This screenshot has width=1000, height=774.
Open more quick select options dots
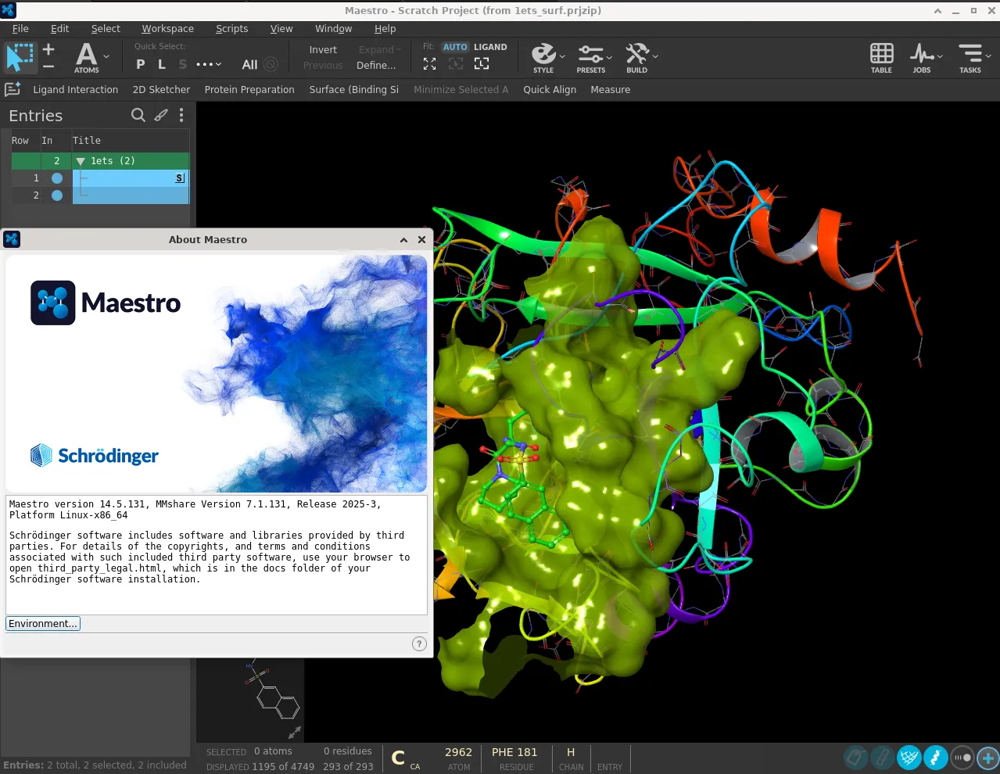(208, 65)
